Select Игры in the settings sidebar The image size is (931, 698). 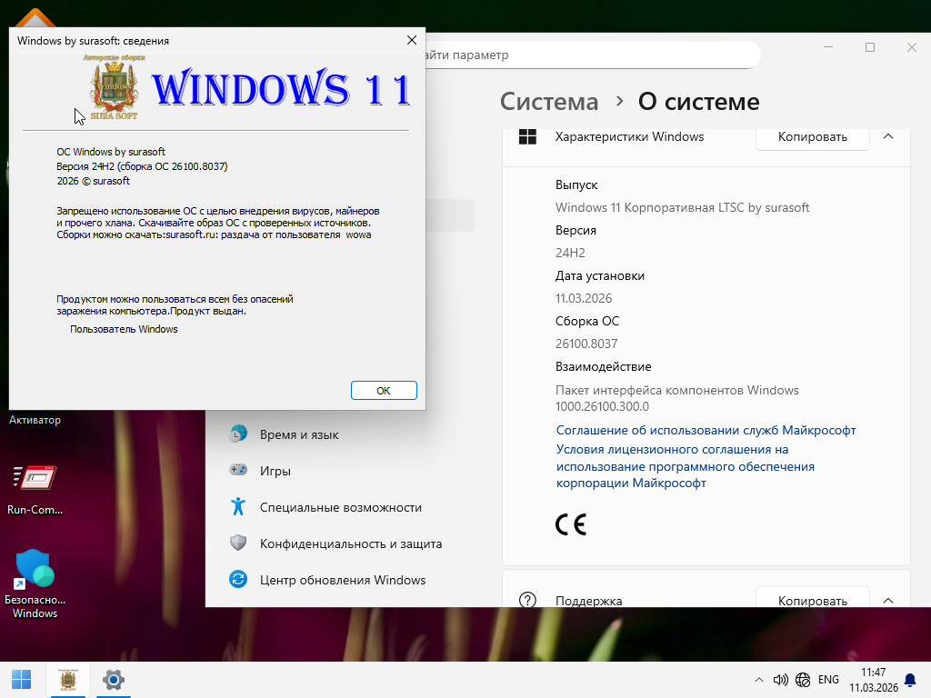coord(275,471)
